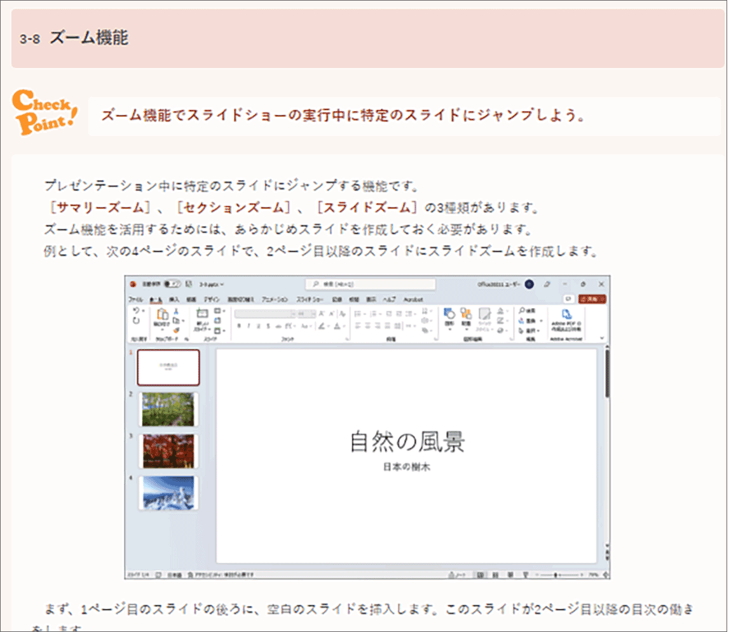Viewport: 731px width, 632px height.
Task: Select slide 4 snowy trees thumbnail
Action: pos(168,493)
